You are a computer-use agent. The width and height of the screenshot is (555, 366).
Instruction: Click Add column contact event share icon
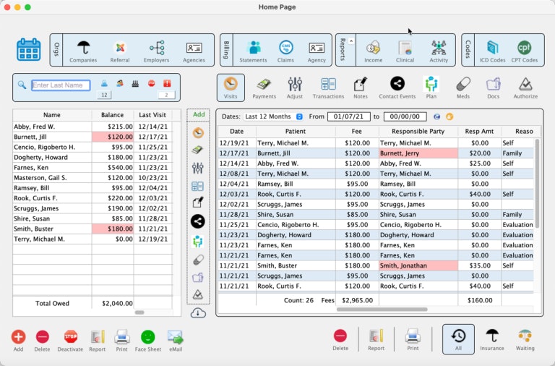tap(198, 221)
